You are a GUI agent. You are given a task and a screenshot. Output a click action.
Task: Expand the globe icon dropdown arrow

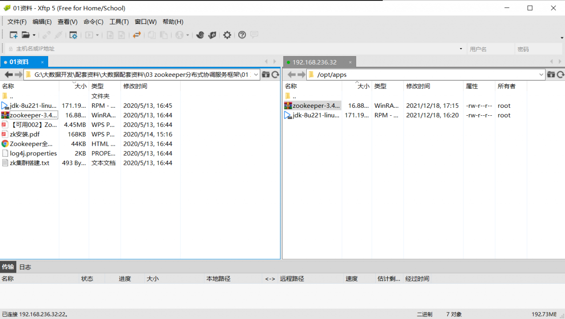click(188, 35)
